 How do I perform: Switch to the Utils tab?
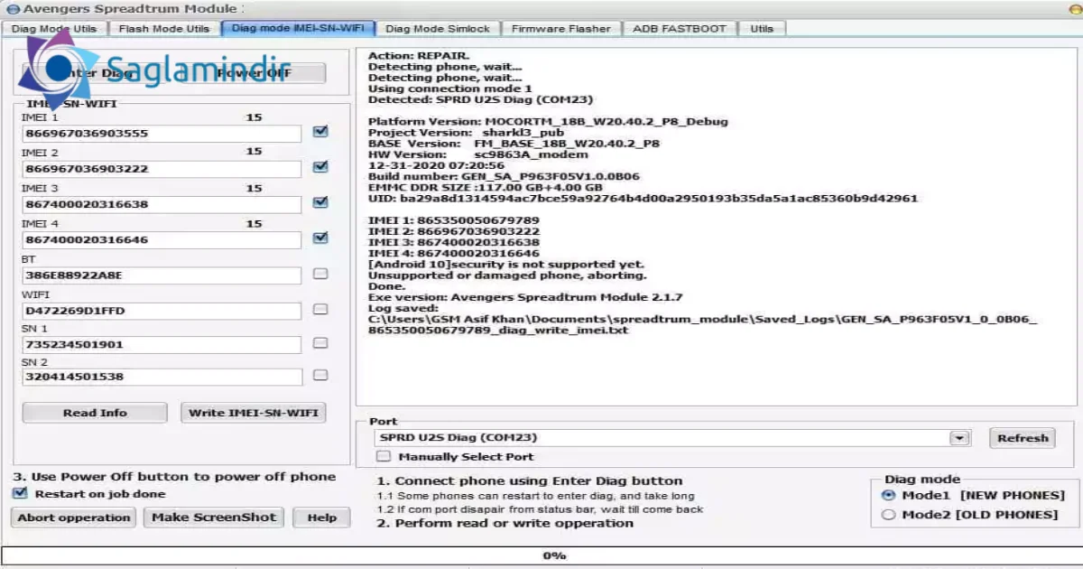point(762,28)
